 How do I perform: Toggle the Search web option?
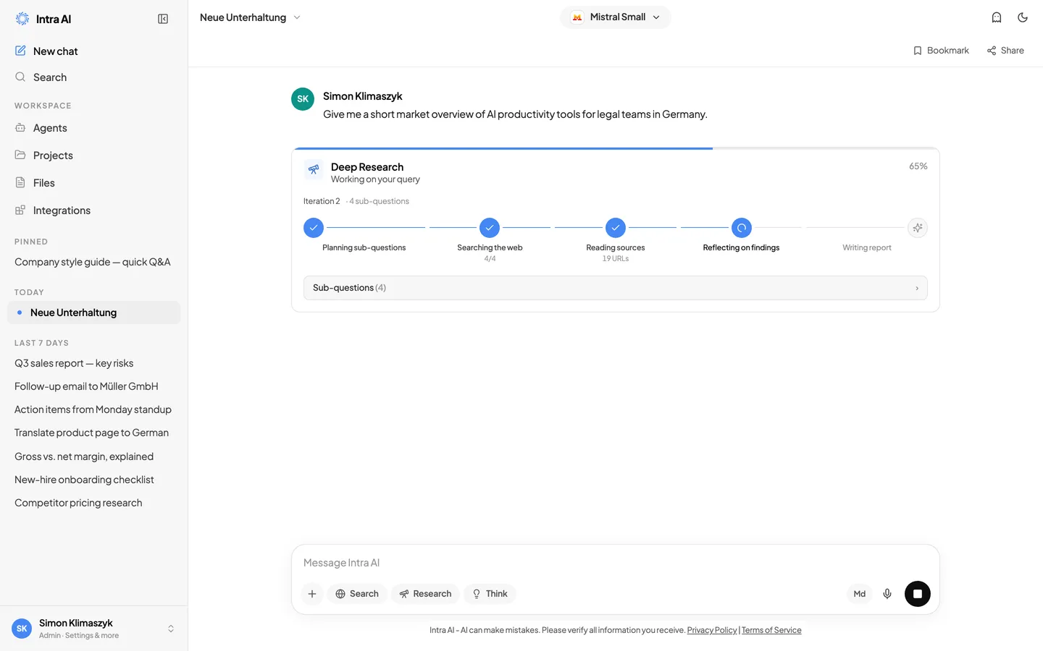tap(357, 594)
